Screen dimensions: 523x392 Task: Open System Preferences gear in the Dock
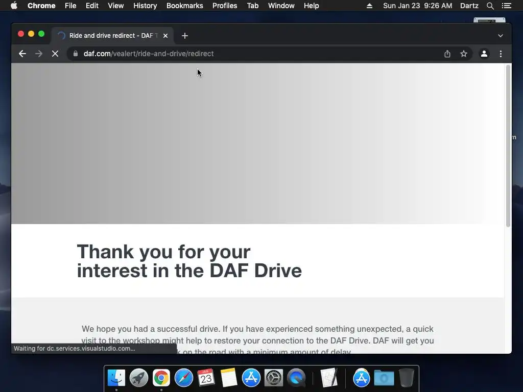coord(274,378)
